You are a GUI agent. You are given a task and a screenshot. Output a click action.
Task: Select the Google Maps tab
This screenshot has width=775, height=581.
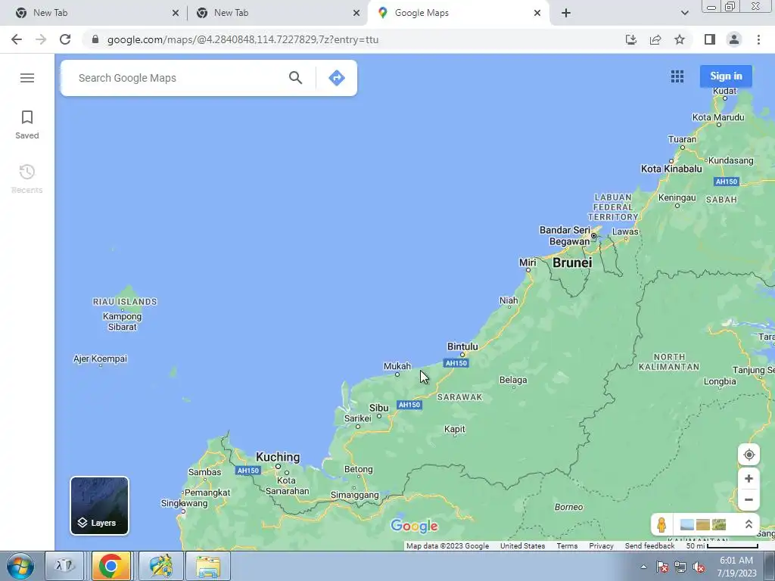point(458,14)
